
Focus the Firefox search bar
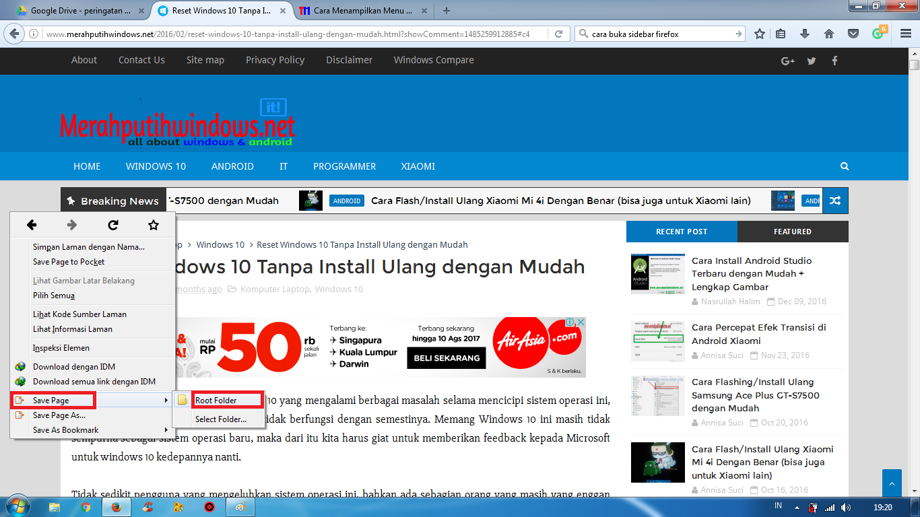[661, 34]
